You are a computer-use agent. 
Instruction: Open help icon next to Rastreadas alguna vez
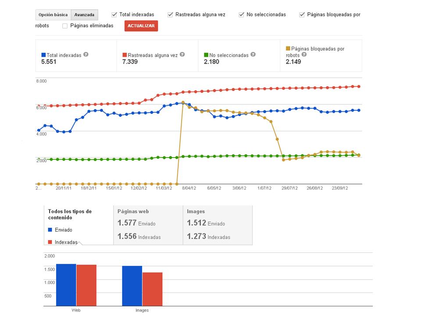pyautogui.click(x=182, y=55)
